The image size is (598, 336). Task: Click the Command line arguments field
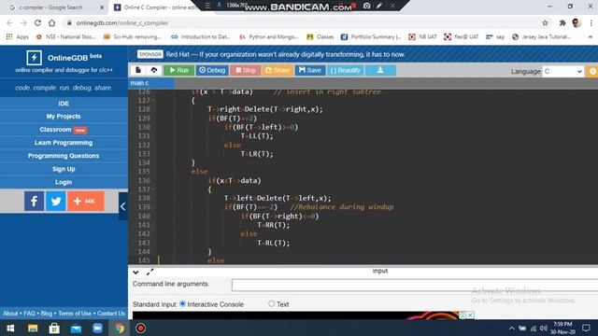(x=415, y=285)
